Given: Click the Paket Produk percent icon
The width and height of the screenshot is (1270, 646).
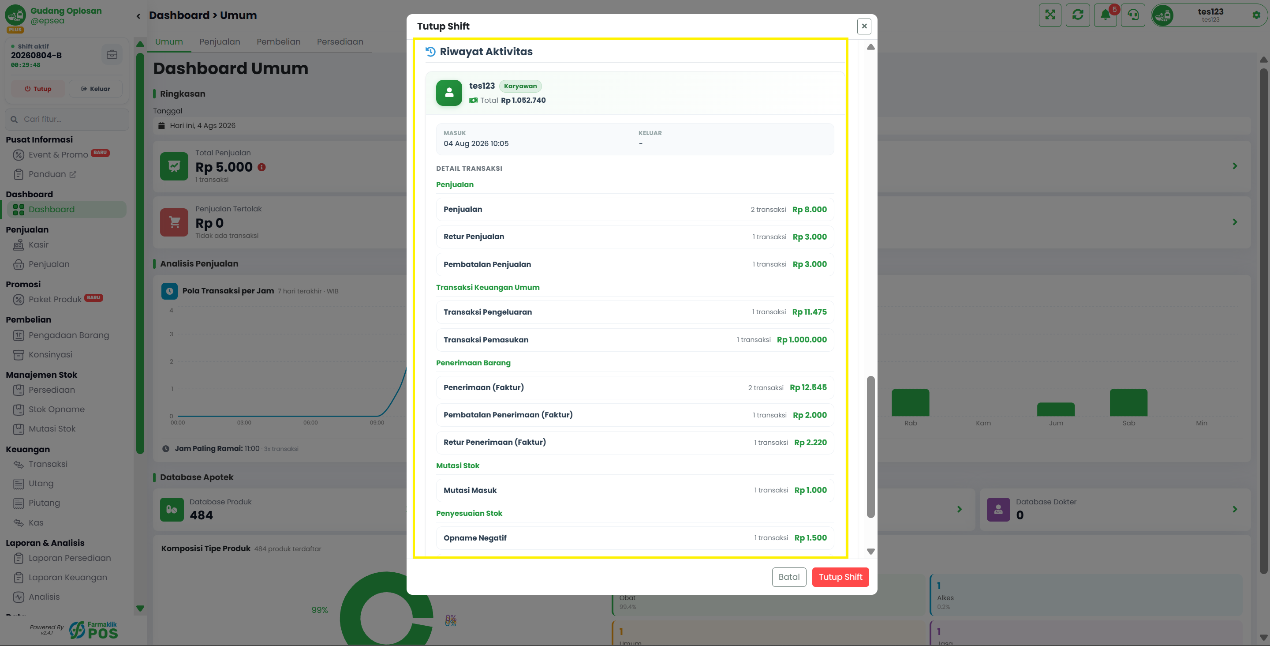Looking at the screenshot, I should [x=18, y=300].
